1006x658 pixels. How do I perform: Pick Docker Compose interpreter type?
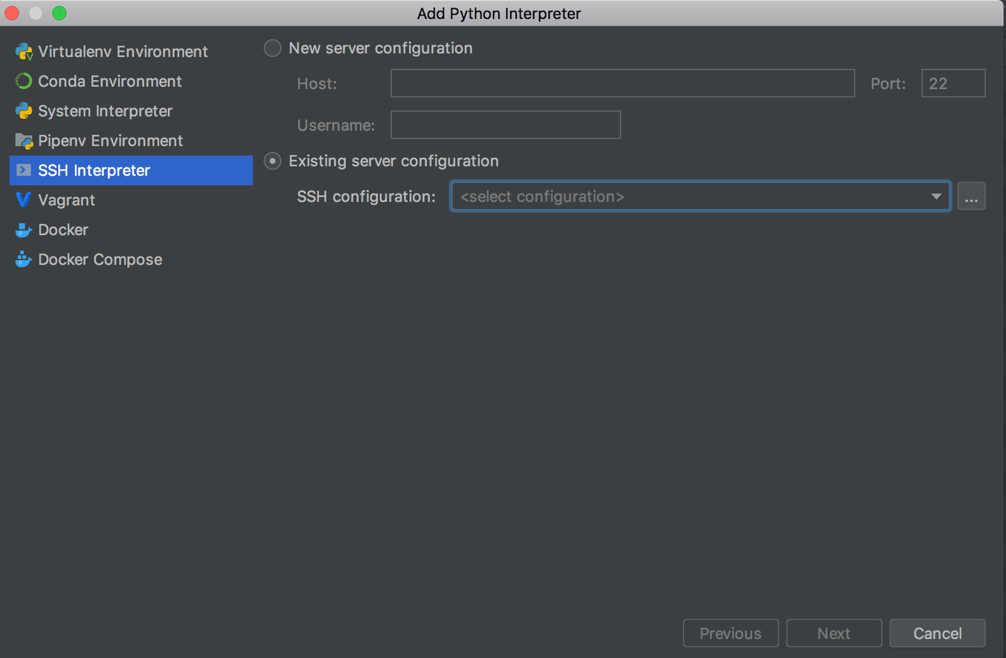tap(131, 260)
